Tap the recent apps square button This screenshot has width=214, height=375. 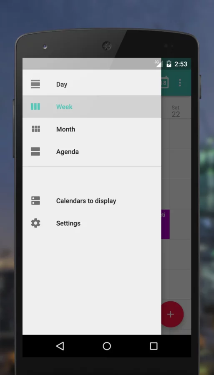[x=154, y=346]
